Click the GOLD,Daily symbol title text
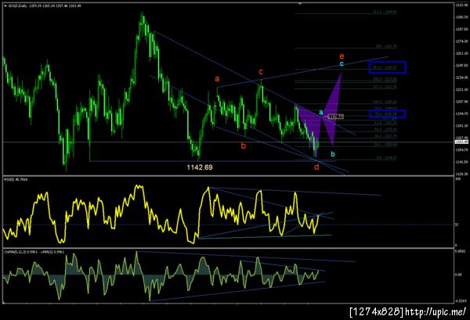This screenshot has width=470, height=320. [x=17, y=5]
